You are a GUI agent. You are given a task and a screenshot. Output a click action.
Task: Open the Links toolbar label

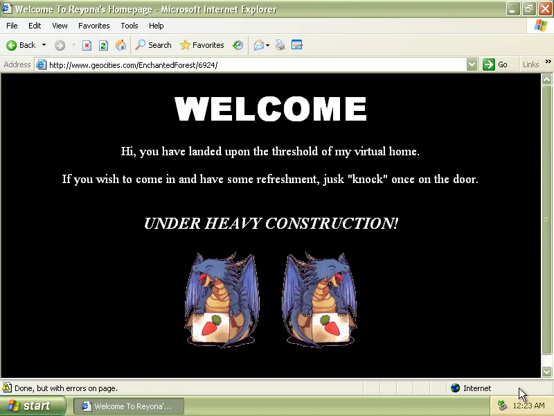pos(530,64)
